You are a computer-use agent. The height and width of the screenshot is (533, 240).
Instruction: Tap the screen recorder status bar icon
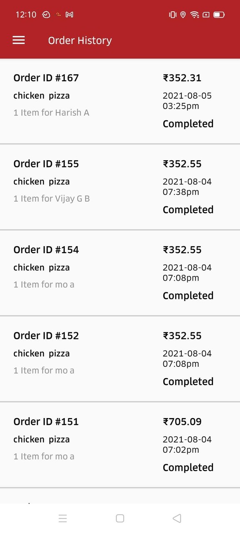[206, 15]
